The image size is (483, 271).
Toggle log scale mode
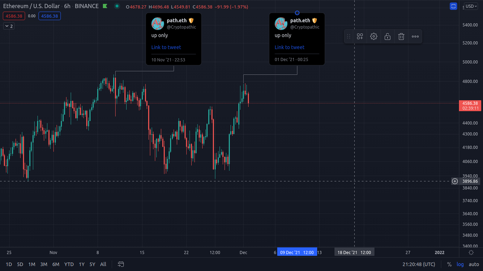(460, 264)
